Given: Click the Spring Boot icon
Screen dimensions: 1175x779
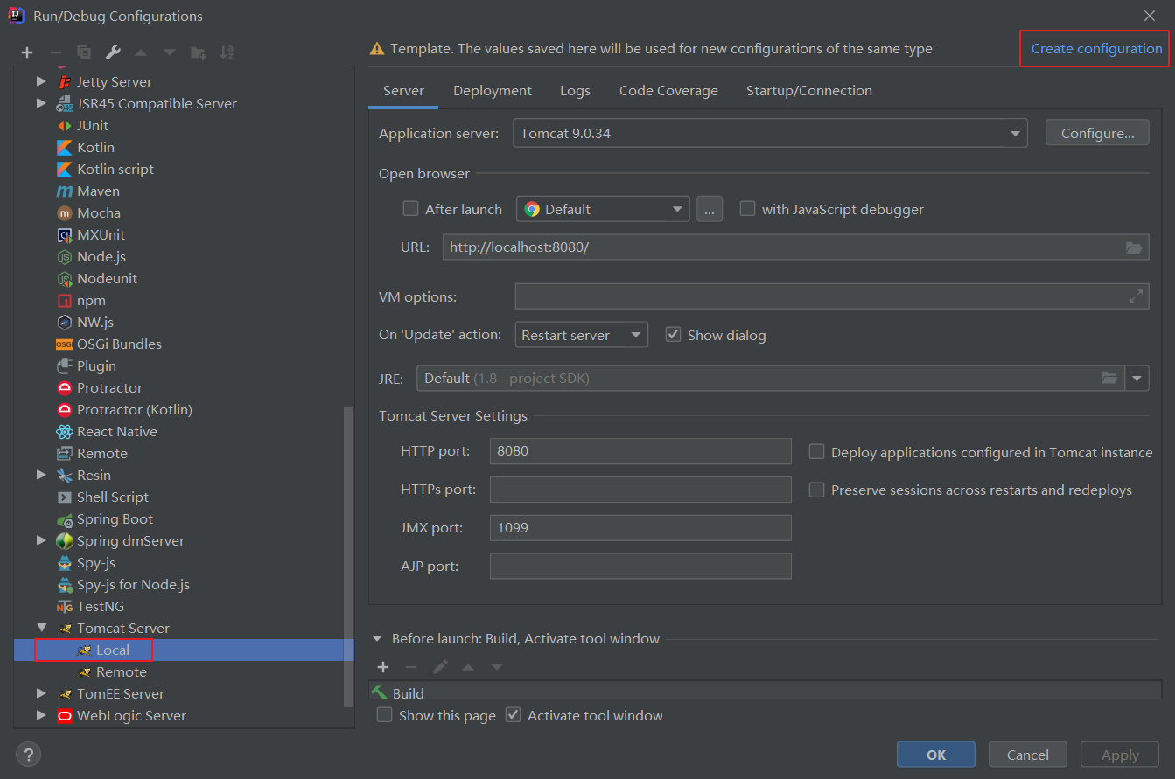Looking at the screenshot, I should point(65,518).
